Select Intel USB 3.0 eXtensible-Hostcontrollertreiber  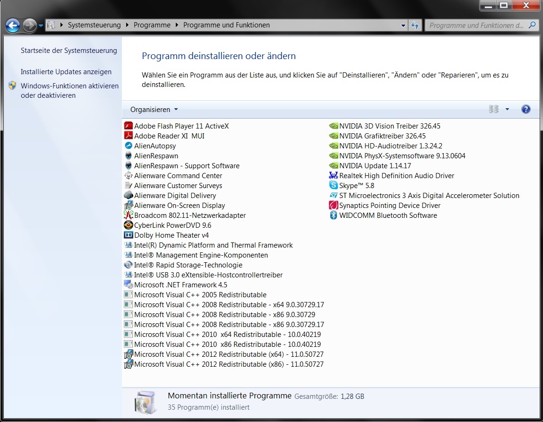(203, 275)
